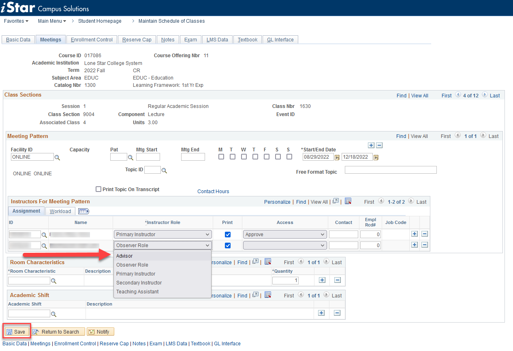Screen dimensions: 513x351
Task: Choose Teaching Assistant from role list
Action: point(162,292)
